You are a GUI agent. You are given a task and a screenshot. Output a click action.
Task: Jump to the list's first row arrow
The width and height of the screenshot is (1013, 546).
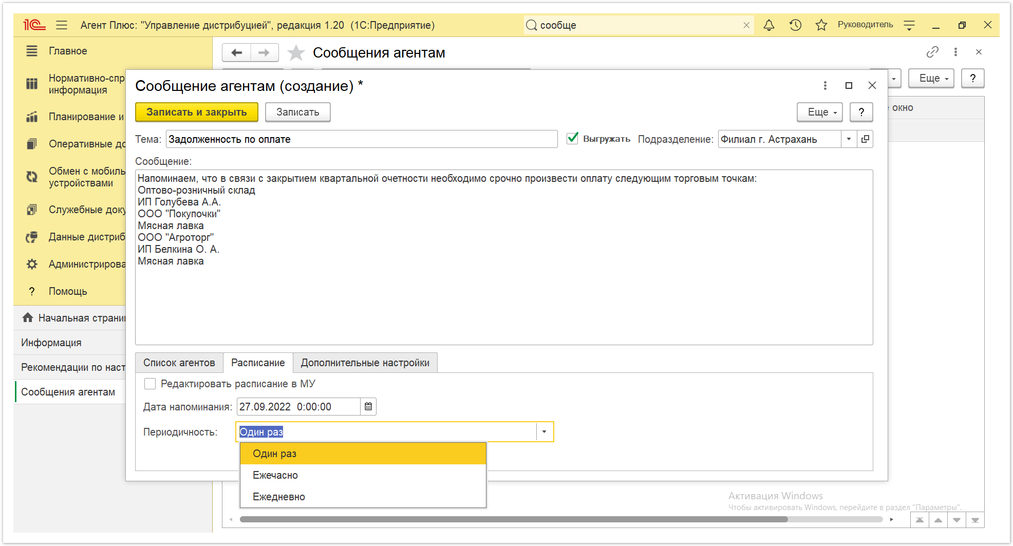click(920, 520)
